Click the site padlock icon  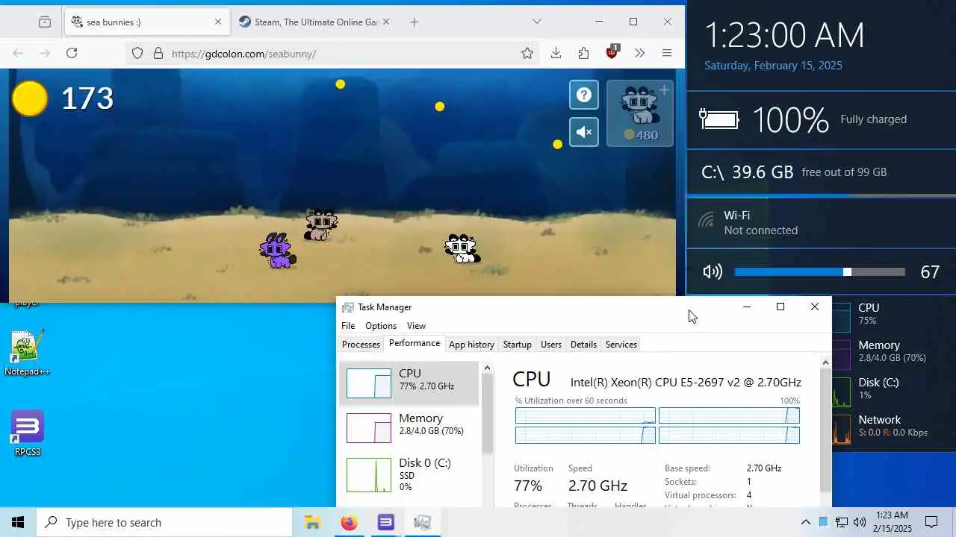tap(158, 53)
